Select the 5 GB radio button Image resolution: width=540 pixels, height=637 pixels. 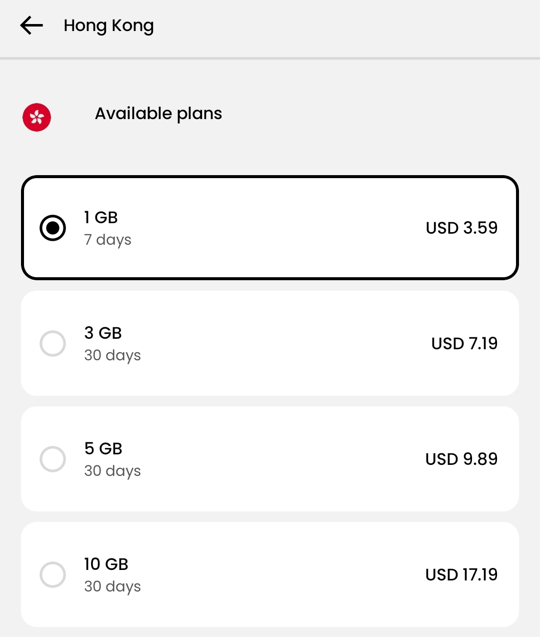click(x=53, y=459)
